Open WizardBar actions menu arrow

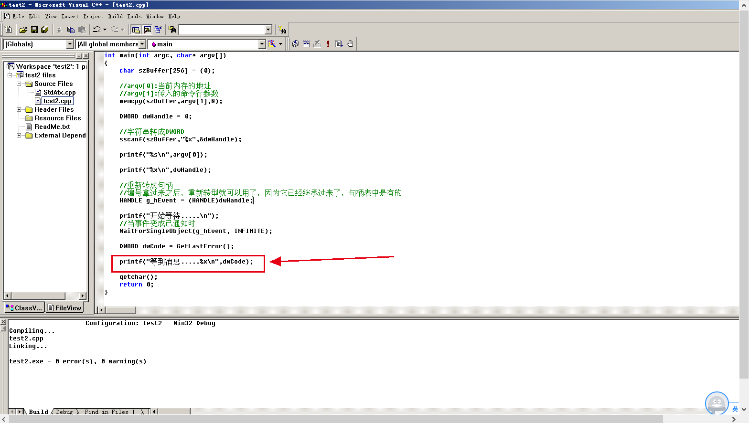coord(280,44)
